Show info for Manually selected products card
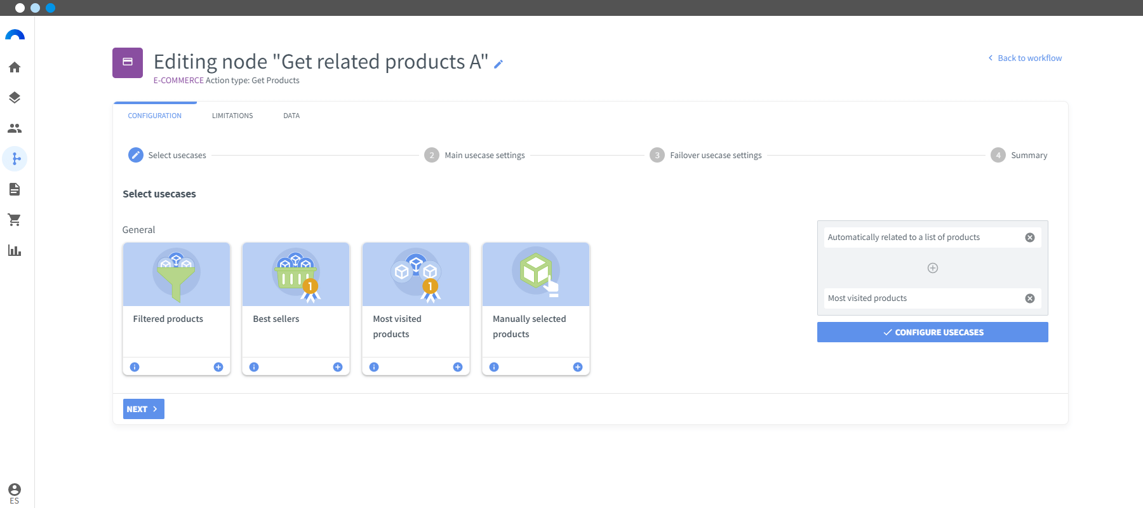Viewport: 1143px width, 508px height. click(494, 367)
